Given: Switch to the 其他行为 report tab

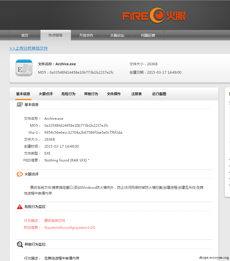Looking at the screenshot, I should [91, 94].
